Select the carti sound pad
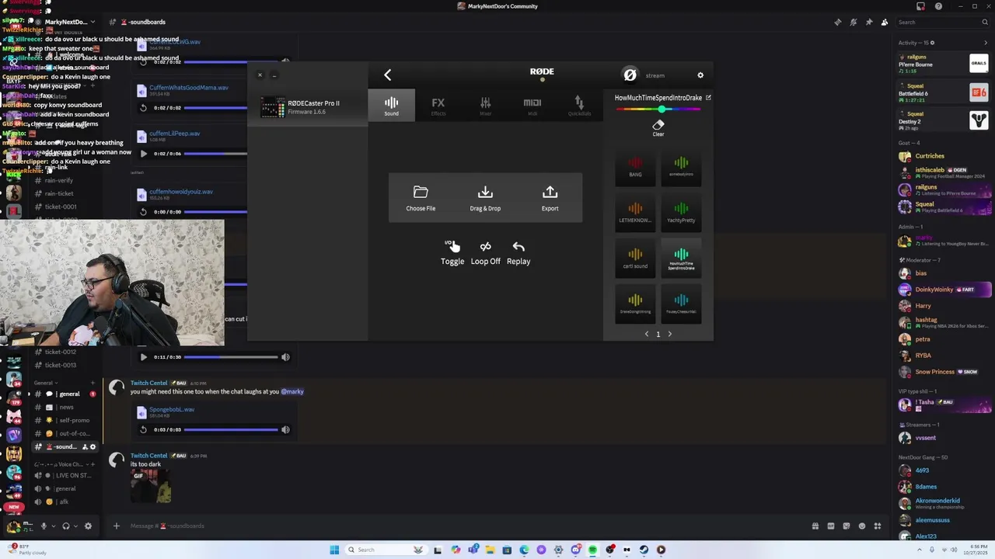 click(635, 259)
